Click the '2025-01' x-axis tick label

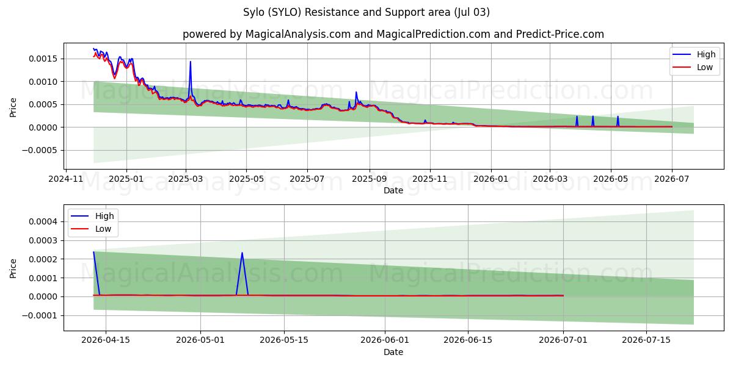tap(126, 179)
